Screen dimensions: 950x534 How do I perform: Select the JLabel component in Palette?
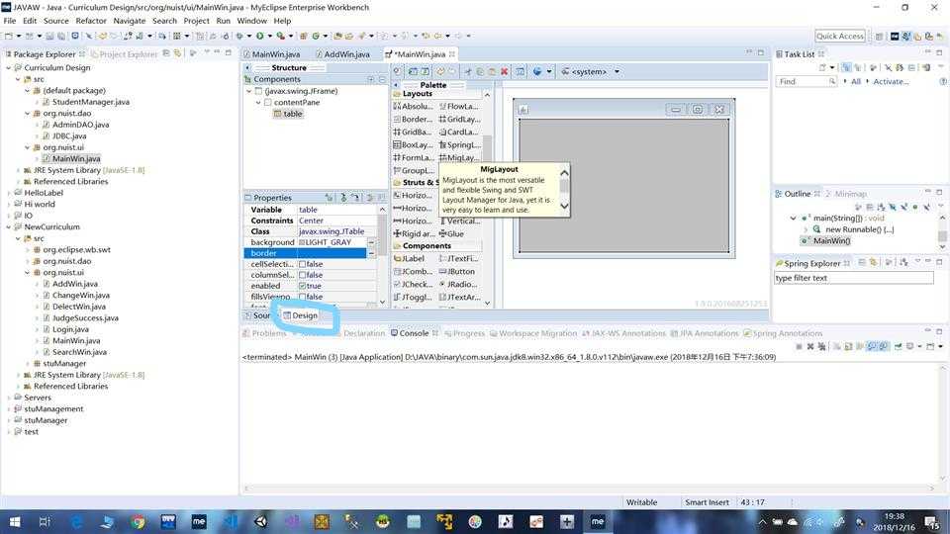click(410, 258)
